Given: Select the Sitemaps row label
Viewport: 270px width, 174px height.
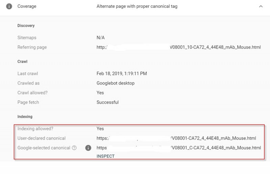Looking at the screenshot, I should [27, 38].
